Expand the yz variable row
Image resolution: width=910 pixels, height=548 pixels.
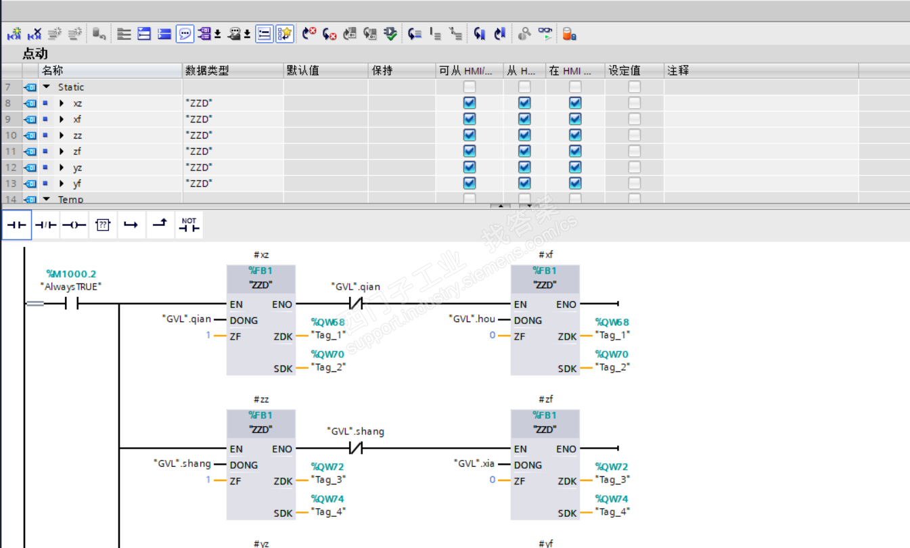[x=62, y=168]
